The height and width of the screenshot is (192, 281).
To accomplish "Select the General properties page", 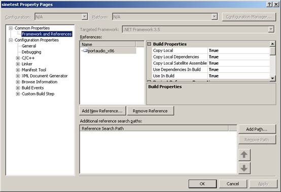I will click(29, 46).
